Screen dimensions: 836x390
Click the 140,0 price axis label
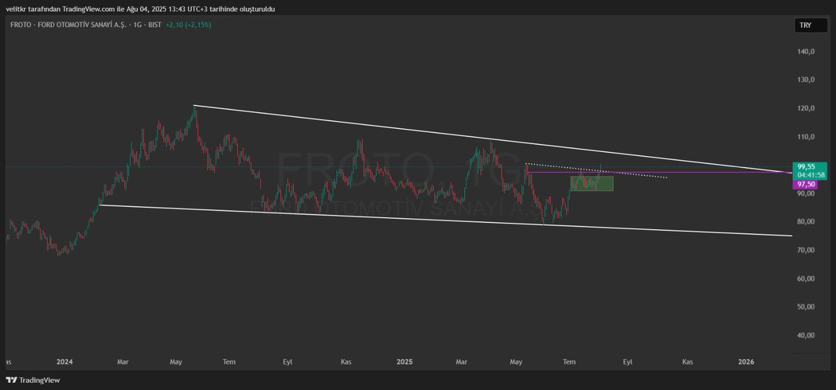point(807,52)
